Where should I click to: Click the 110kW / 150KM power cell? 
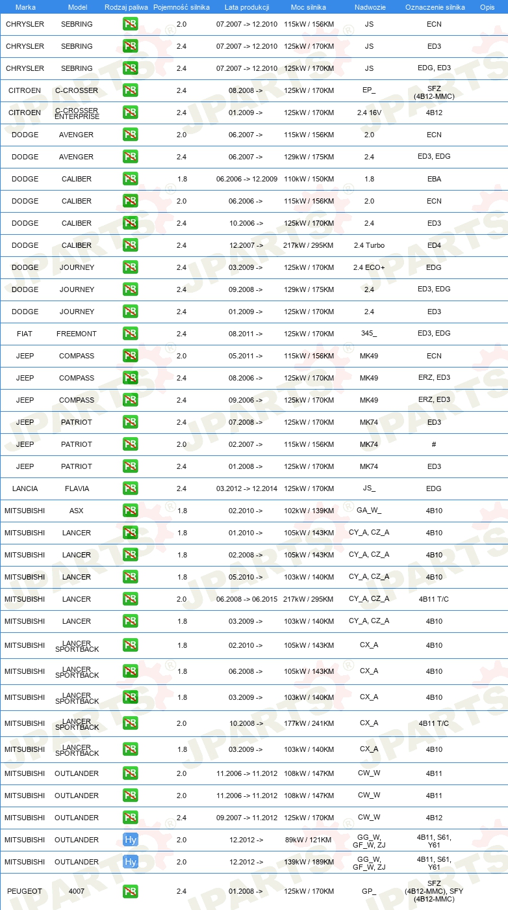(x=309, y=180)
